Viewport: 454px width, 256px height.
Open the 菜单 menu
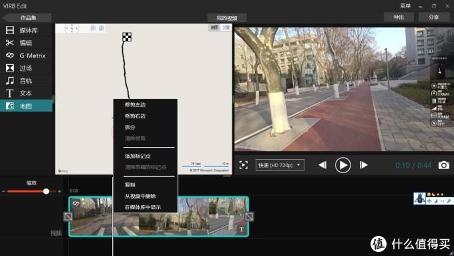click(x=405, y=6)
